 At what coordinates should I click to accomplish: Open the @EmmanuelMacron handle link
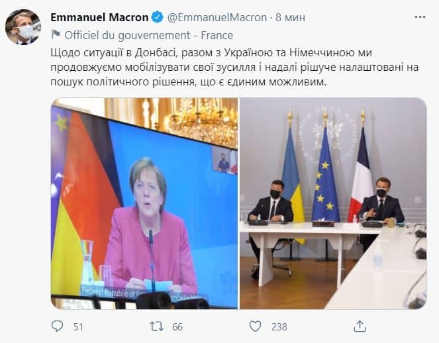click(217, 18)
